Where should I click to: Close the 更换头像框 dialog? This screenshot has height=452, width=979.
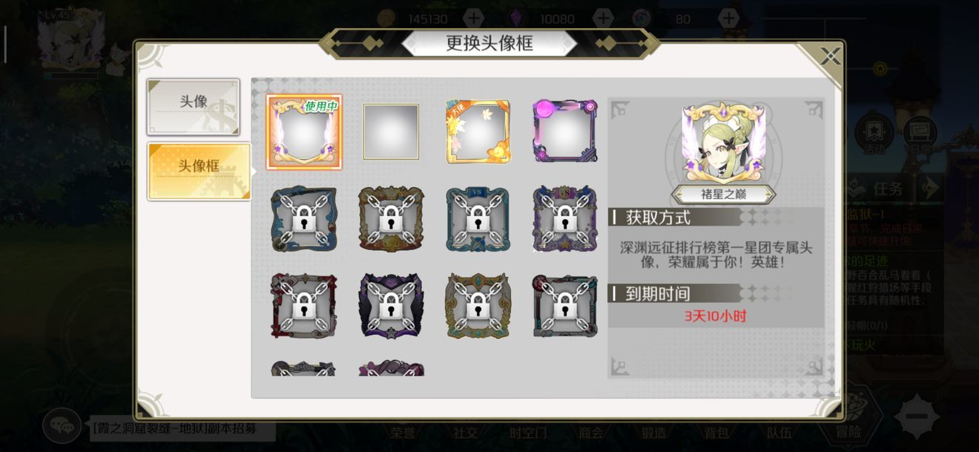830,56
